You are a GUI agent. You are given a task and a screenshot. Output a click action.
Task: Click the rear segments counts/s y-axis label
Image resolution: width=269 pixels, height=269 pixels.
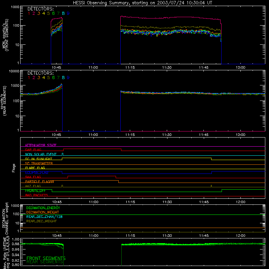pos(3,101)
